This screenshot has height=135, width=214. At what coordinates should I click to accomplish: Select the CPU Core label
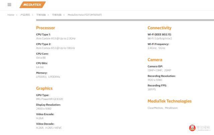click(x=42, y=54)
